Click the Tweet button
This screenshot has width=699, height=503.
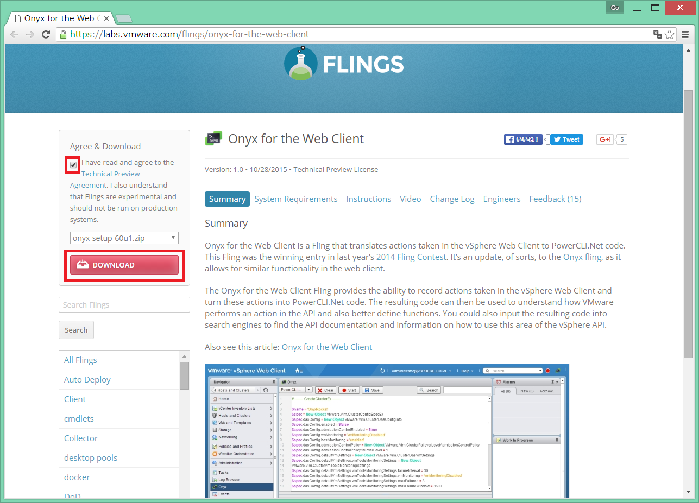(566, 139)
